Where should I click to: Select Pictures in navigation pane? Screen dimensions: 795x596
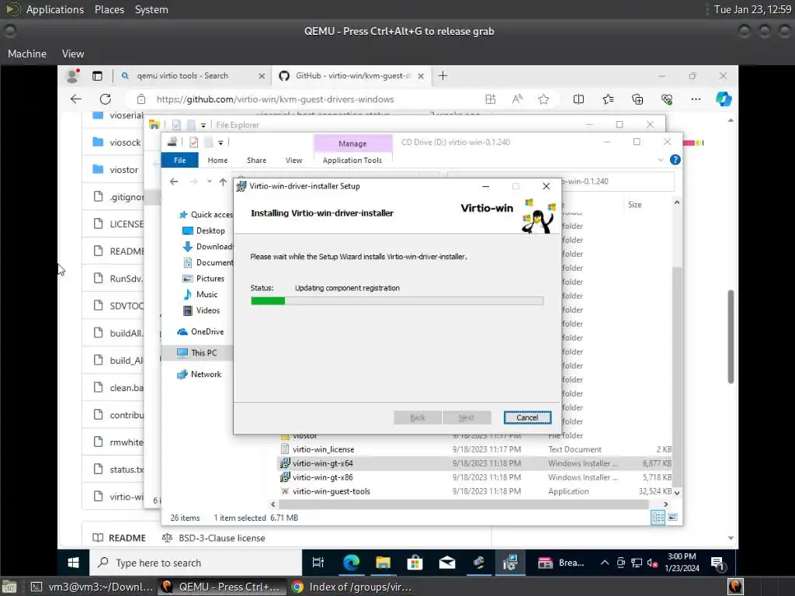(x=203, y=279)
